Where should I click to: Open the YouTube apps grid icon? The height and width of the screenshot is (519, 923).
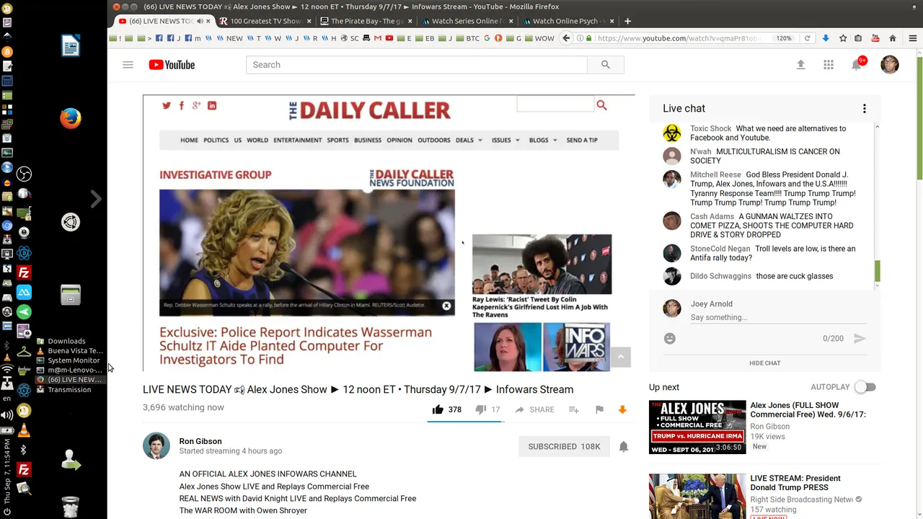coord(829,65)
